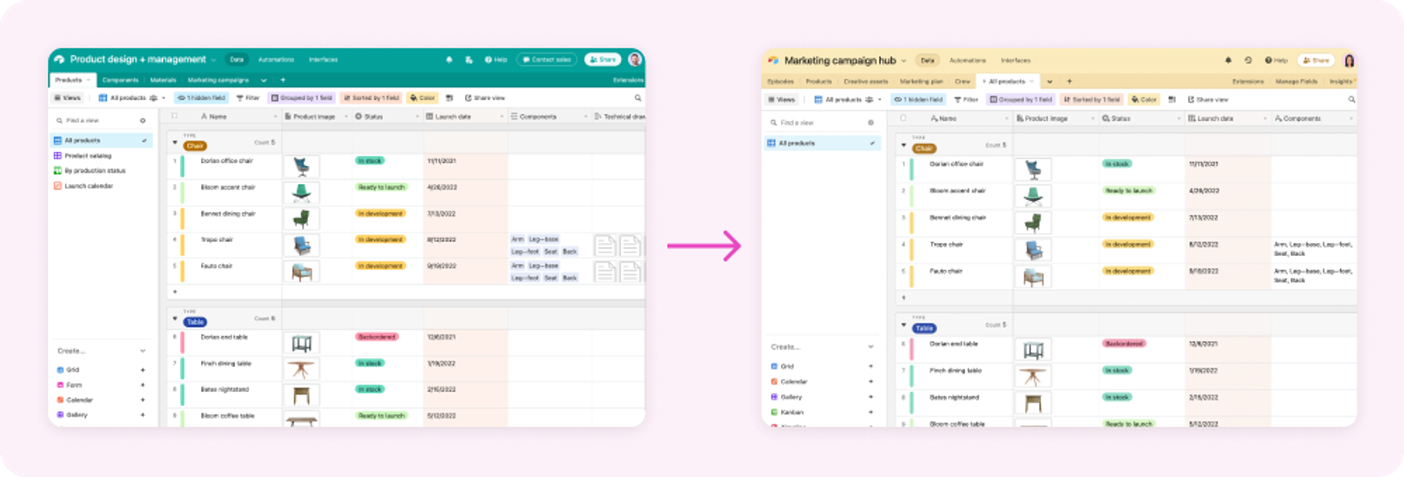Toggle Views sidebar in Product design window
This screenshot has width=1404, height=477.
68,98
